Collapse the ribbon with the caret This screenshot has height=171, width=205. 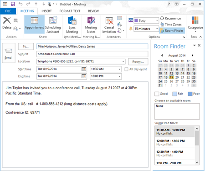[200, 37]
